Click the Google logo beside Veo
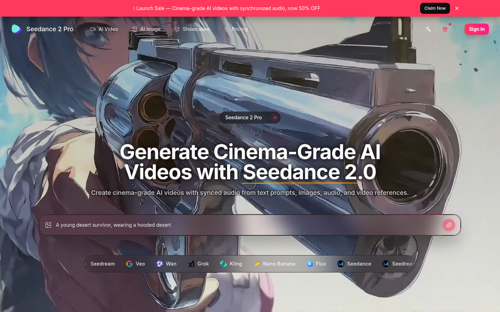 pyautogui.click(x=129, y=264)
